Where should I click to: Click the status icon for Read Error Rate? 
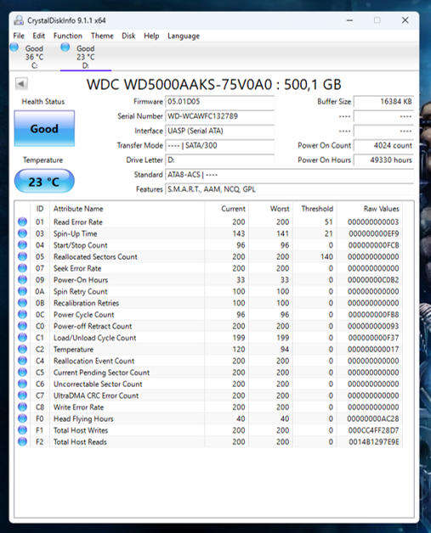pyautogui.click(x=22, y=222)
